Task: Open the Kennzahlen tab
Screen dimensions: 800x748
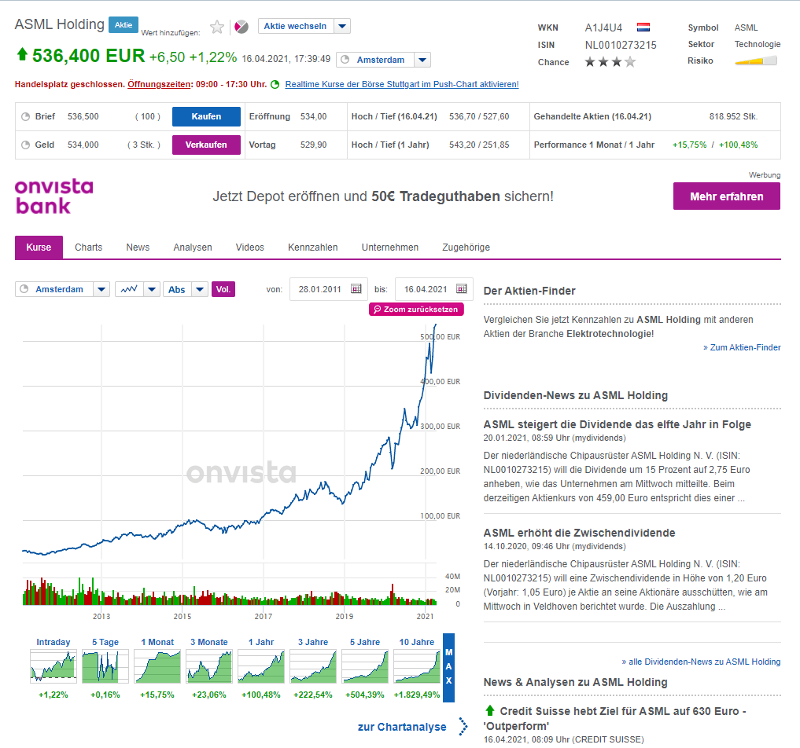Action: [x=313, y=247]
